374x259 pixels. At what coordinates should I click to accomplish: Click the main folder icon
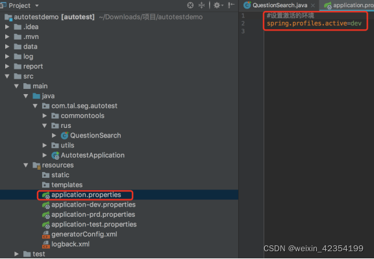(27, 86)
